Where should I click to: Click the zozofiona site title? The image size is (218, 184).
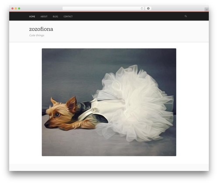tap(41, 29)
